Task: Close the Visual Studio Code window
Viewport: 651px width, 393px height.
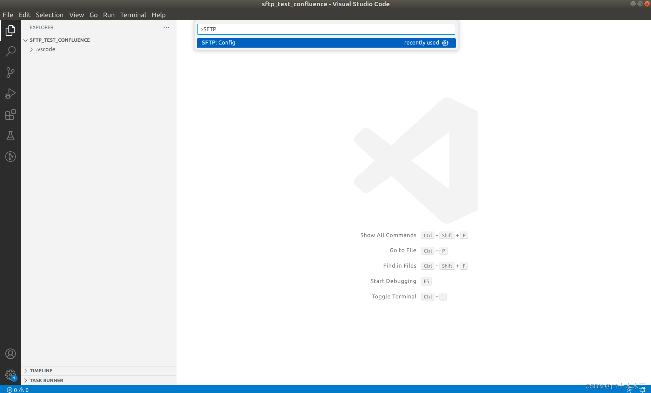Action: tap(647, 4)
